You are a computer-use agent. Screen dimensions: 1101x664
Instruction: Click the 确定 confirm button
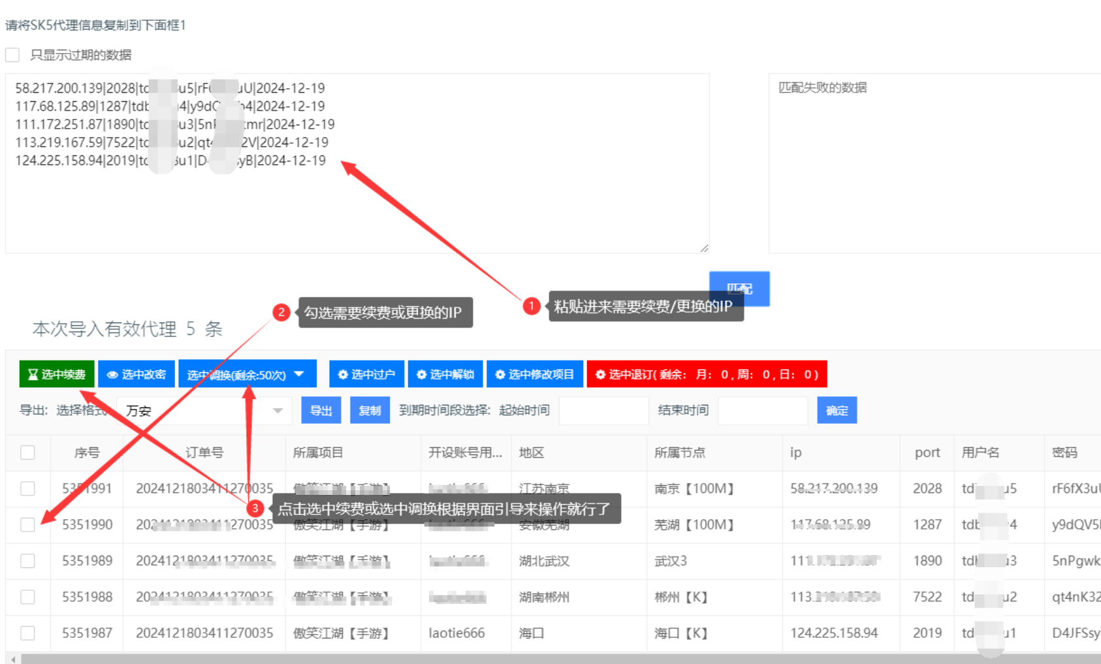(837, 411)
